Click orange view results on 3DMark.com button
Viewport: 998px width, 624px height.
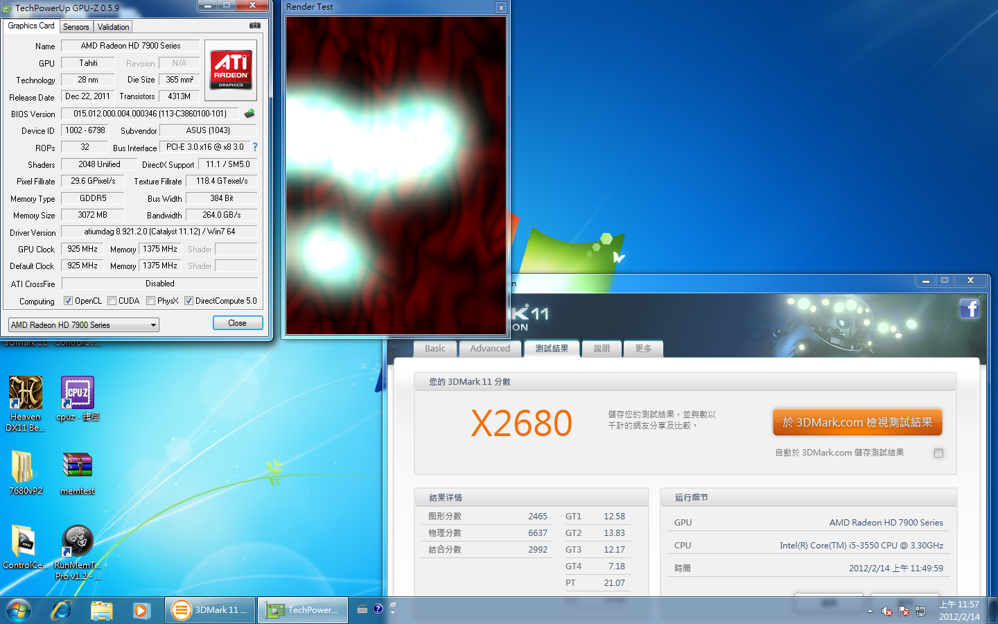click(857, 422)
